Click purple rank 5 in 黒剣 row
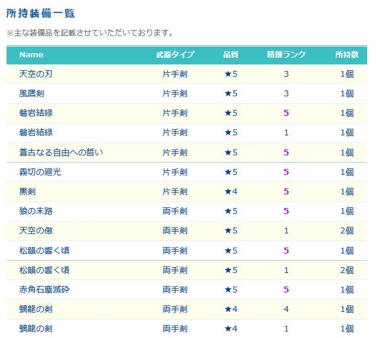The width and height of the screenshot is (376, 338). tap(286, 191)
